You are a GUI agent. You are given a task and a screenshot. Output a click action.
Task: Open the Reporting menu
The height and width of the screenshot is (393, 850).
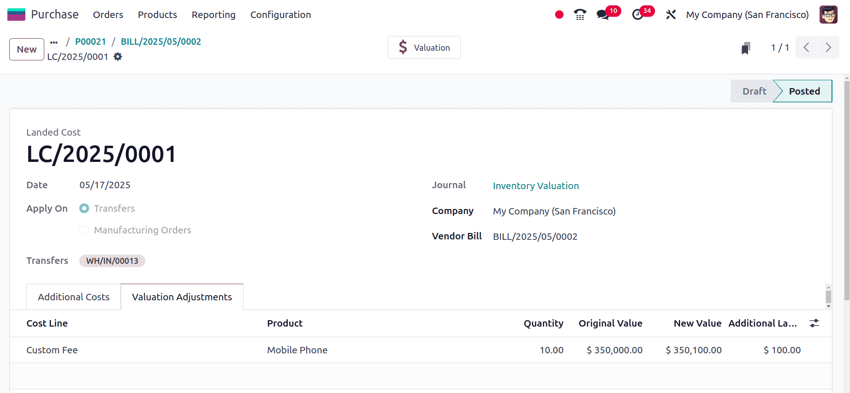(x=214, y=15)
